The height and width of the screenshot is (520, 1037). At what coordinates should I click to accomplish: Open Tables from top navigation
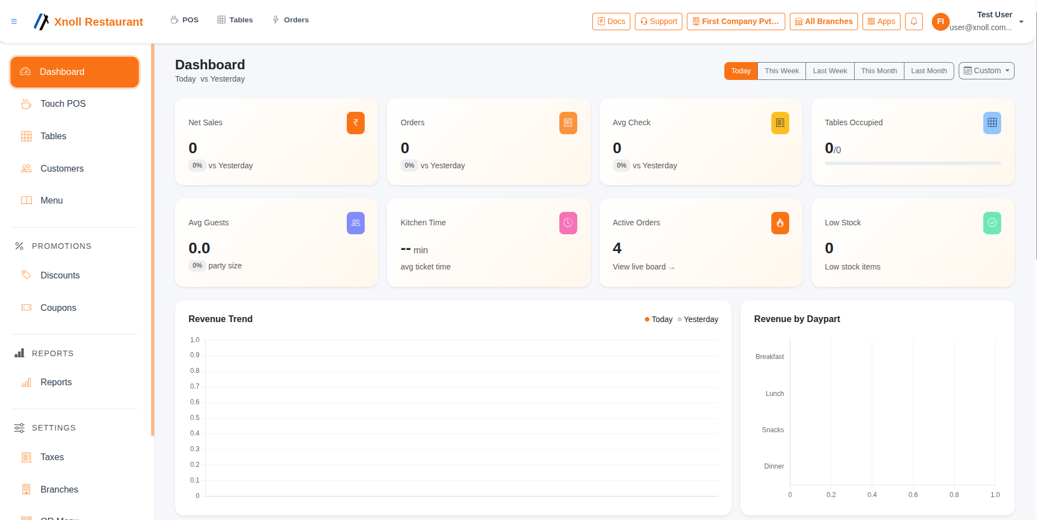click(235, 20)
